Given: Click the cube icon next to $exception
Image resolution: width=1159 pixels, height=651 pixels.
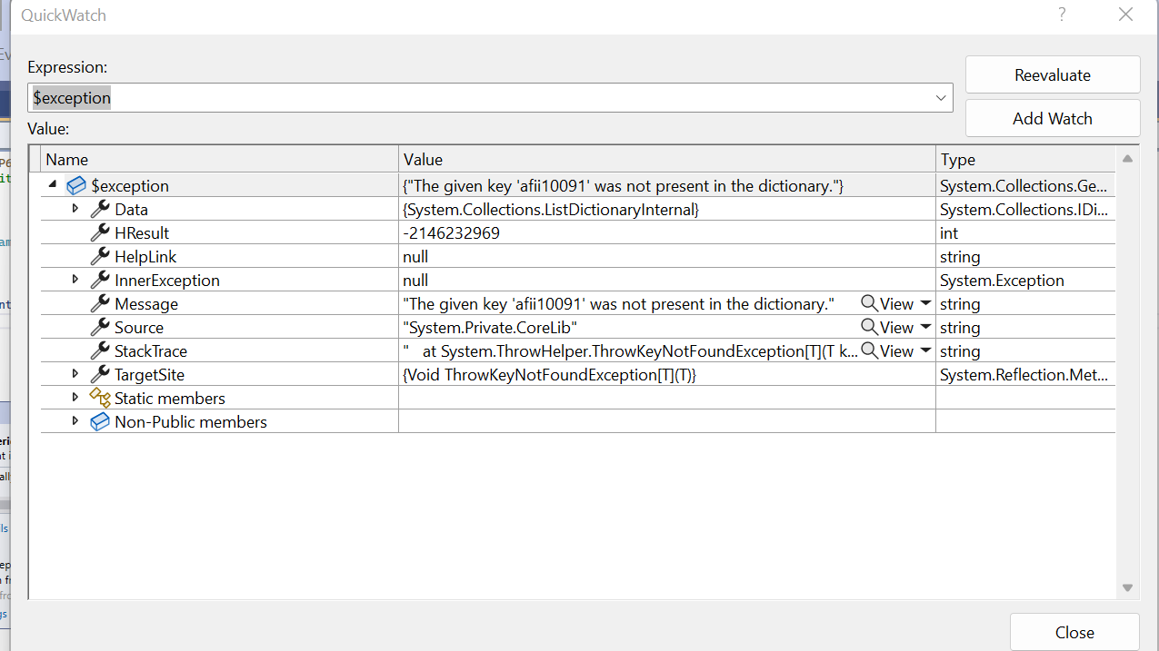Looking at the screenshot, I should [76, 186].
